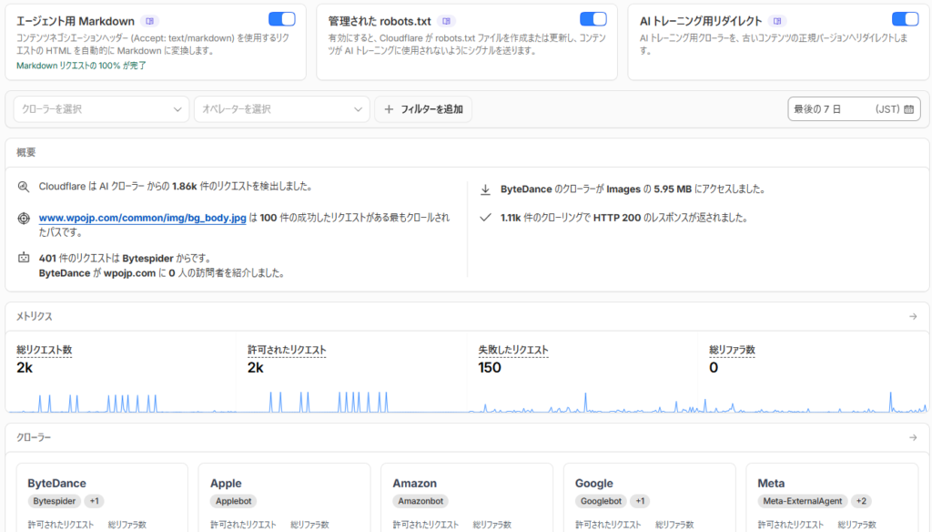The height and width of the screenshot is (532, 932).
Task: Select Bytespider tag on ByteDance card
Action: point(54,501)
